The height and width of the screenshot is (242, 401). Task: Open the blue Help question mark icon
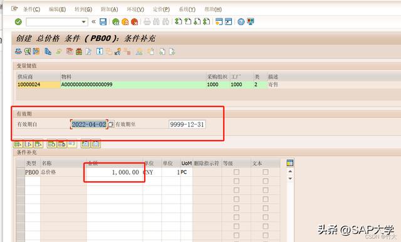tap(241, 22)
